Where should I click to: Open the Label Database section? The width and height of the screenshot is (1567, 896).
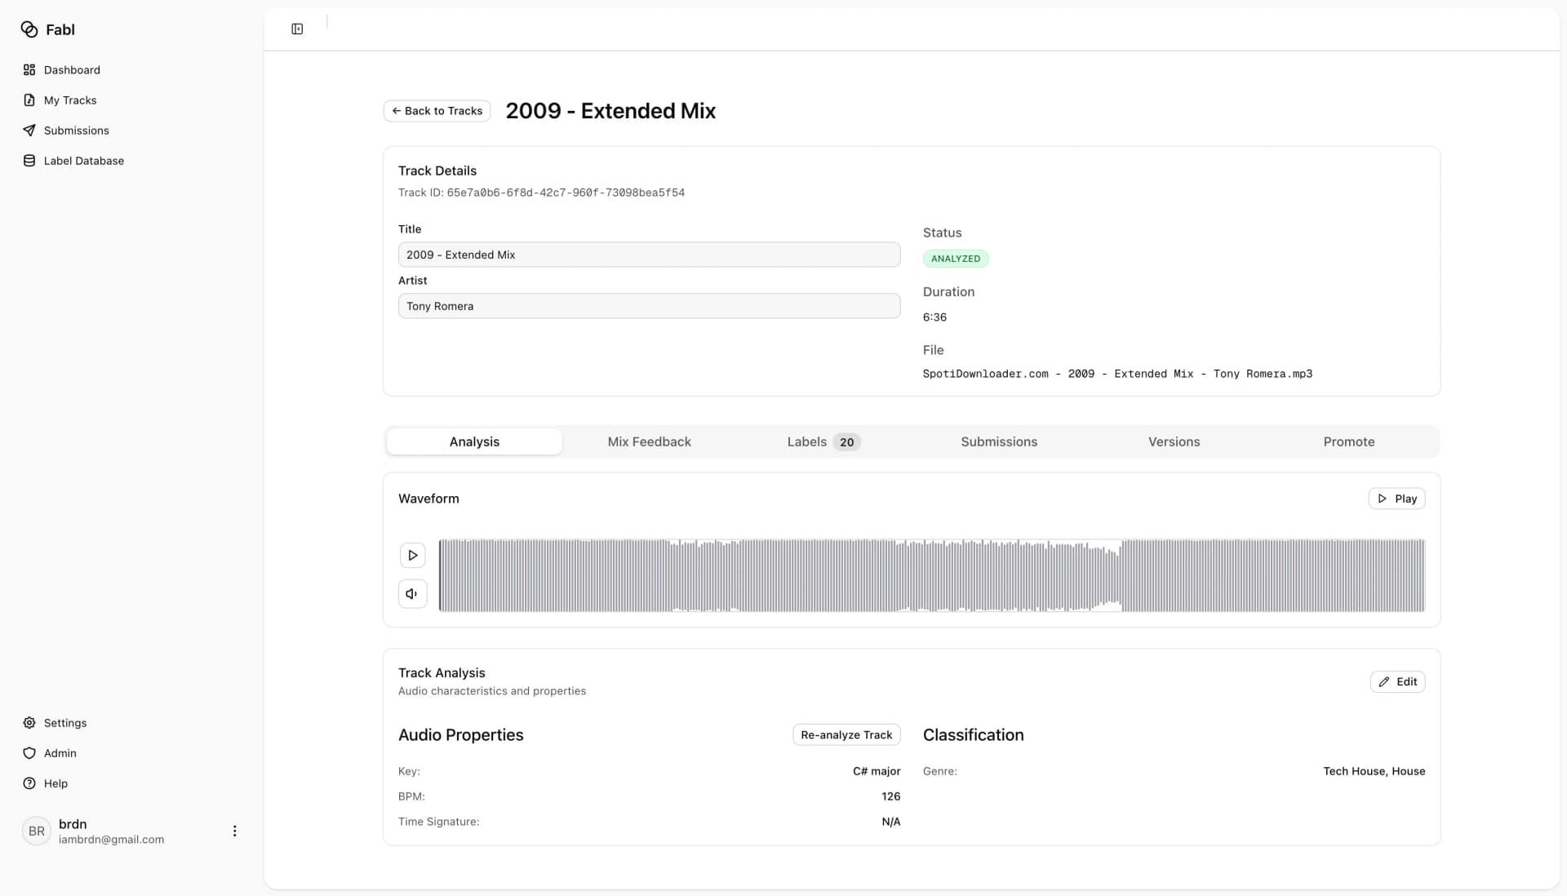(x=83, y=161)
